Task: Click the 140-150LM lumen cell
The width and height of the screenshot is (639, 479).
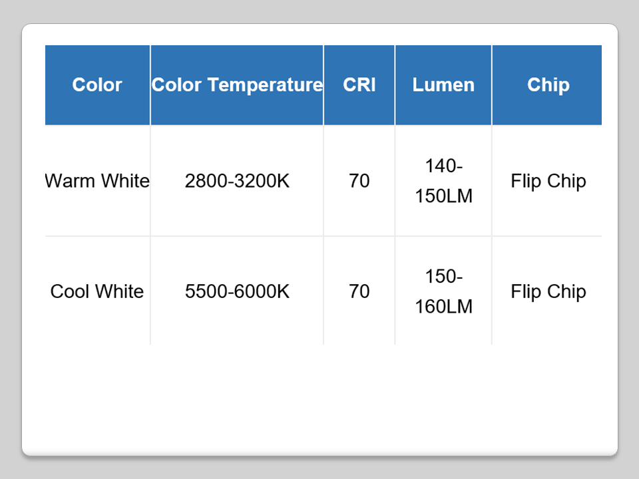Action: [443, 181]
